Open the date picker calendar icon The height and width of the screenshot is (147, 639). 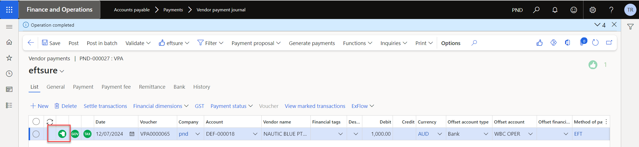[x=132, y=134]
